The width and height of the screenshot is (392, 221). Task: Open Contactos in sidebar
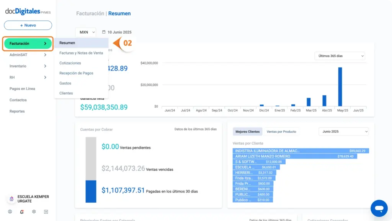click(x=18, y=100)
